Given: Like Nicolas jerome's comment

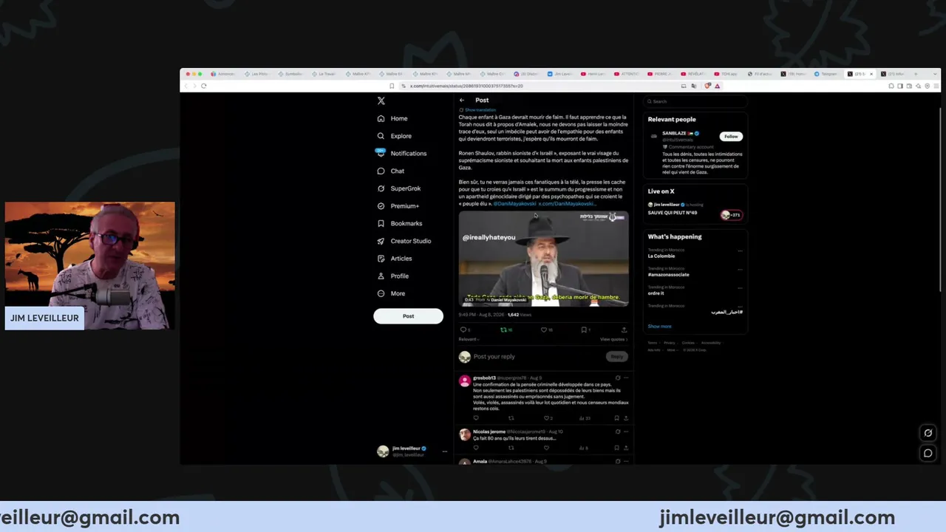Looking at the screenshot, I should [546, 448].
